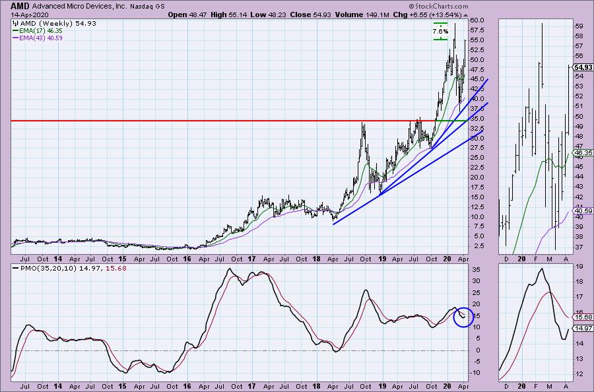The width and height of the screenshot is (594, 392).
Task: Click the AMD ticker symbol in the title
Action: pos(20,6)
